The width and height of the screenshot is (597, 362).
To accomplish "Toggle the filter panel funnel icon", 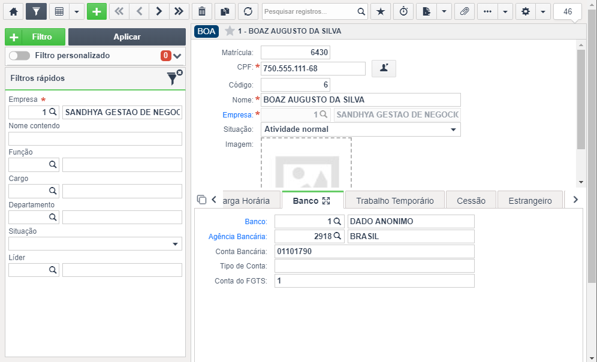I will pyautogui.click(x=36, y=11).
